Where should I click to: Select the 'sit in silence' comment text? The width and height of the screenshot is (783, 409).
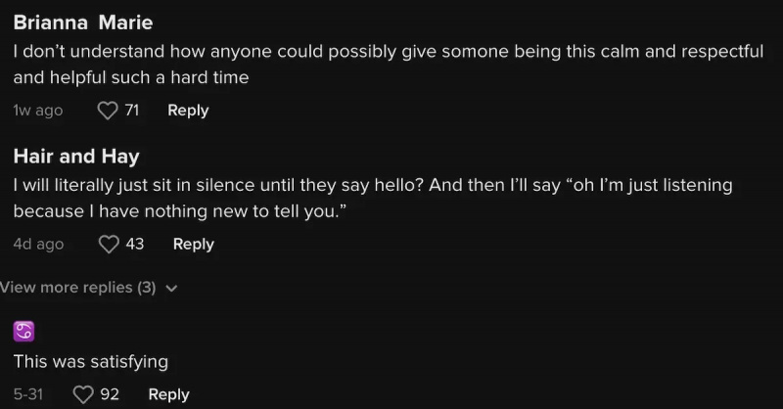tap(373, 199)
